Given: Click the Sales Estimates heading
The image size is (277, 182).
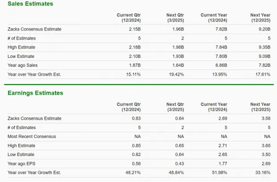Looking at the screenshot, I should click(x=30, y=4).
